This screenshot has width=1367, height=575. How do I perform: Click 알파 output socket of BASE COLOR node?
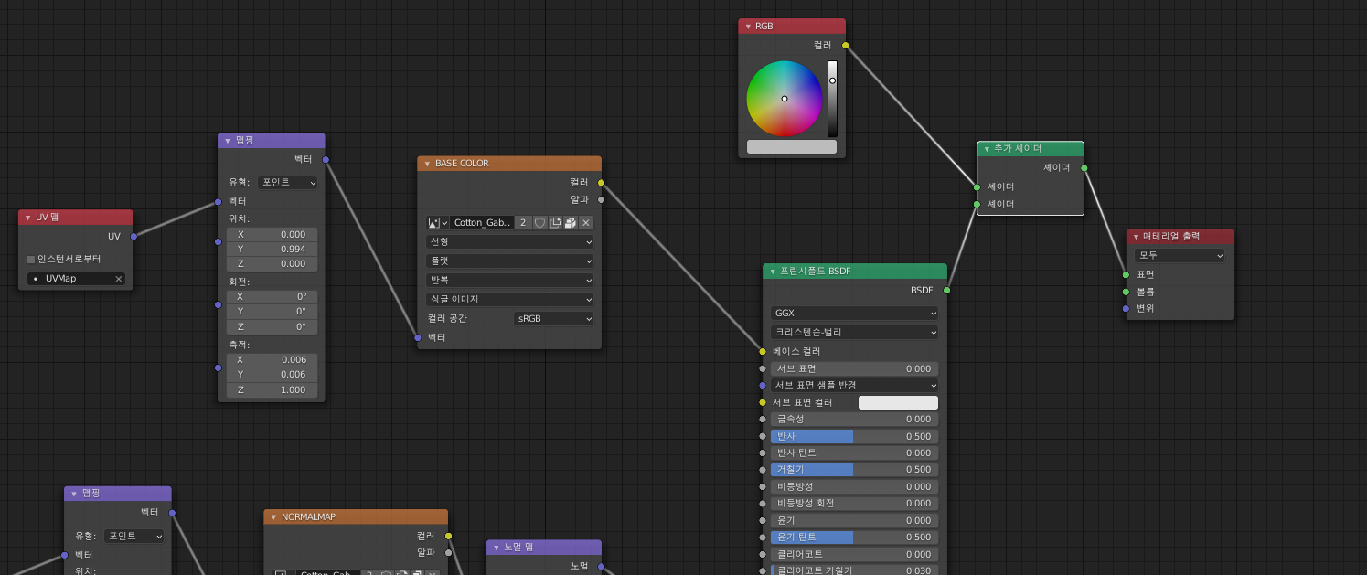click(x=601, y=199)
